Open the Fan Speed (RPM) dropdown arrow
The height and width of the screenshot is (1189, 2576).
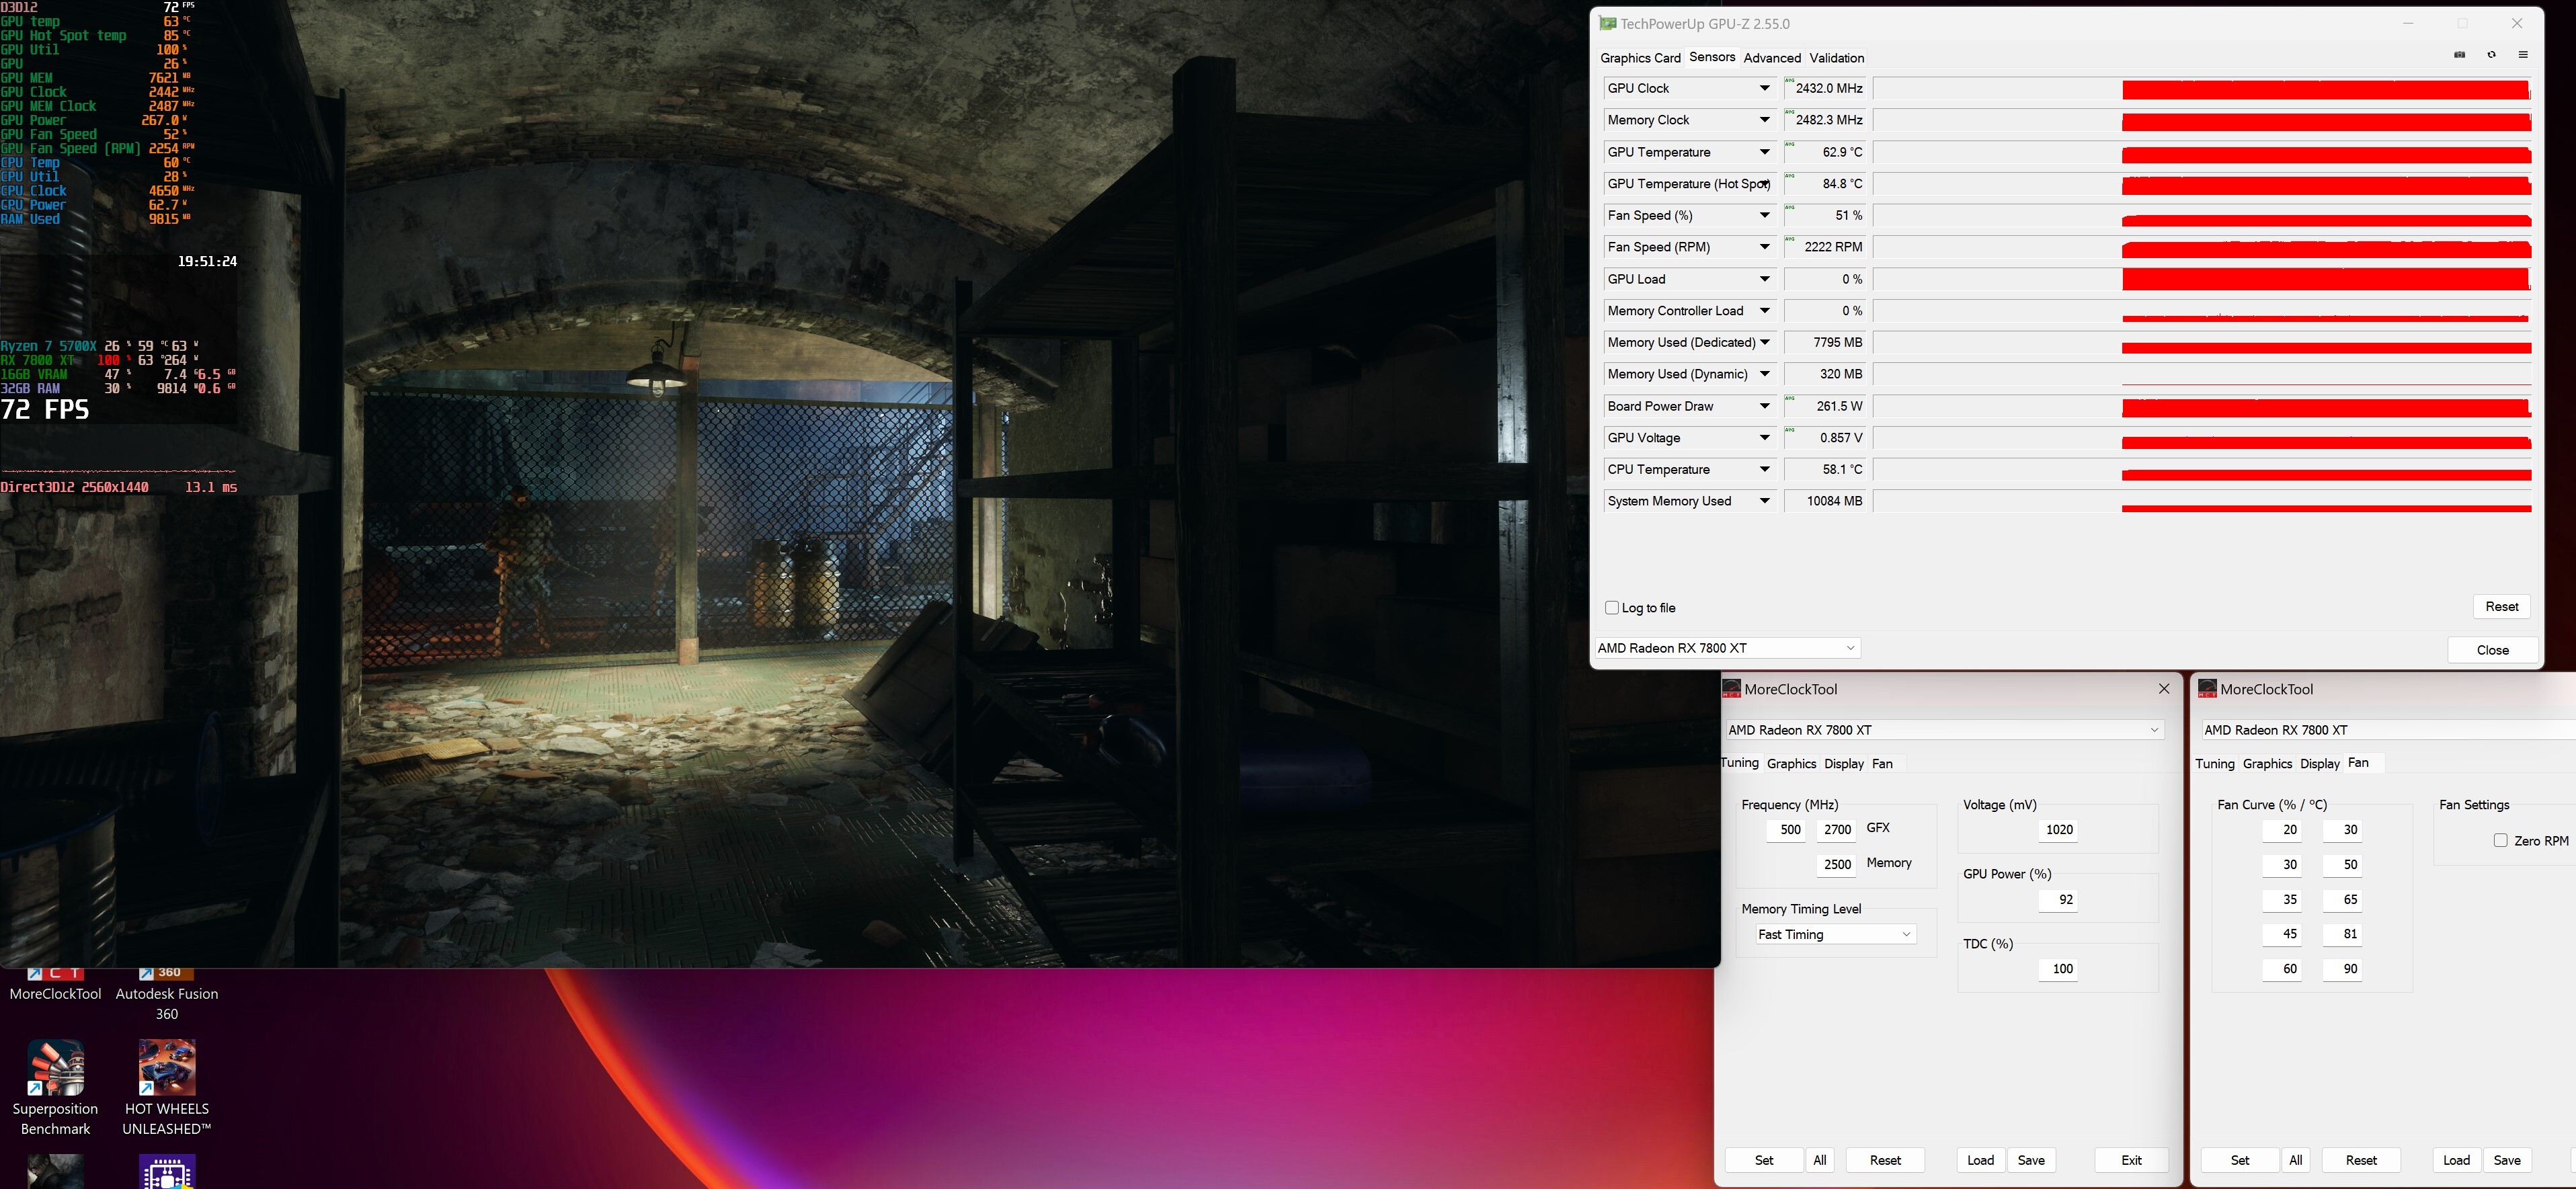1765,247
